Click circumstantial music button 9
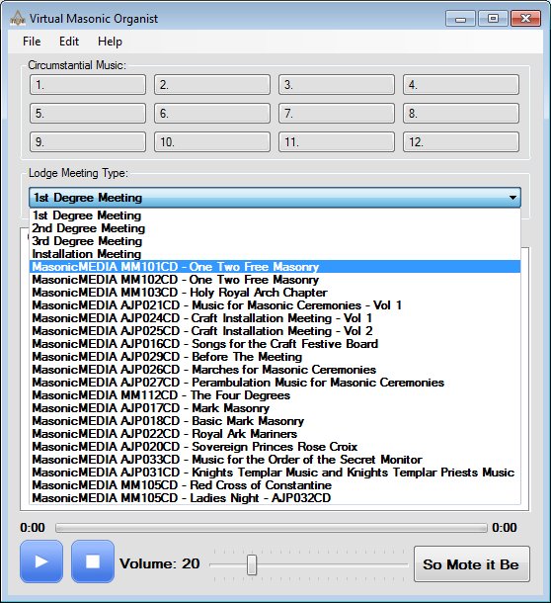Image resolution: width=551 pixels, height=603 pixels. click(x=88, y=142)
